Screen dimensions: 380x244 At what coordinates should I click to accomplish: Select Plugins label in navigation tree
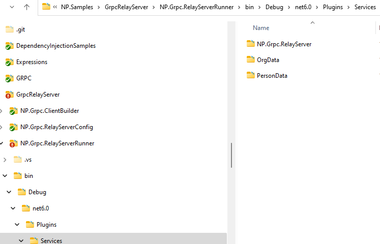(46, 224)
